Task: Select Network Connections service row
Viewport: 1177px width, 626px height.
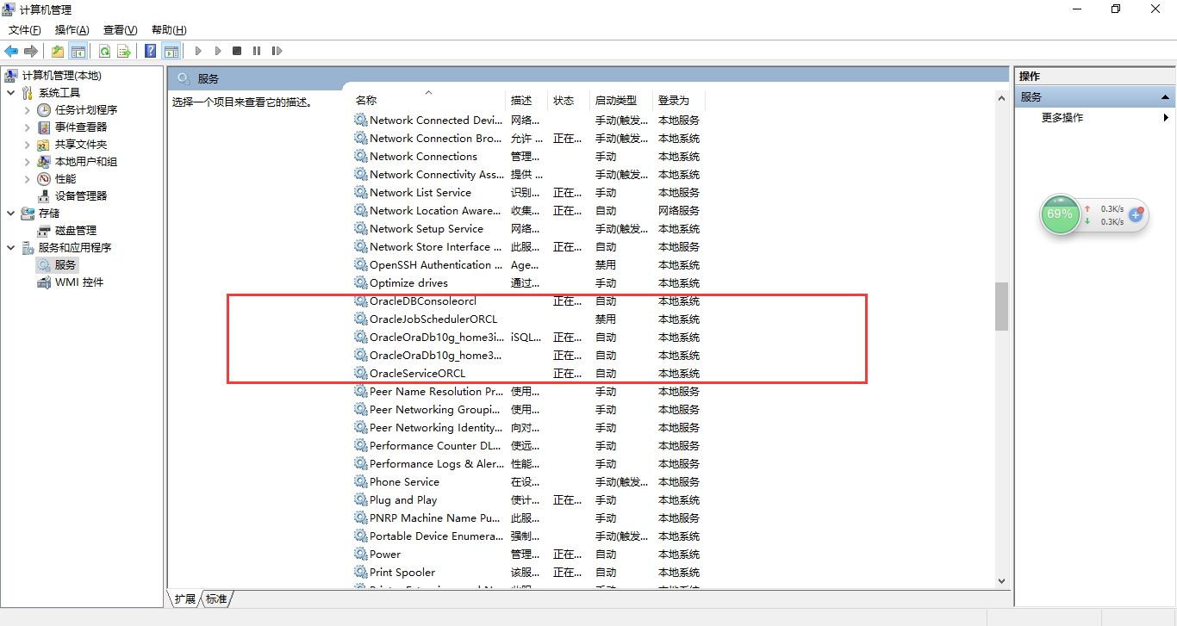Action: (x=529, y=157)
